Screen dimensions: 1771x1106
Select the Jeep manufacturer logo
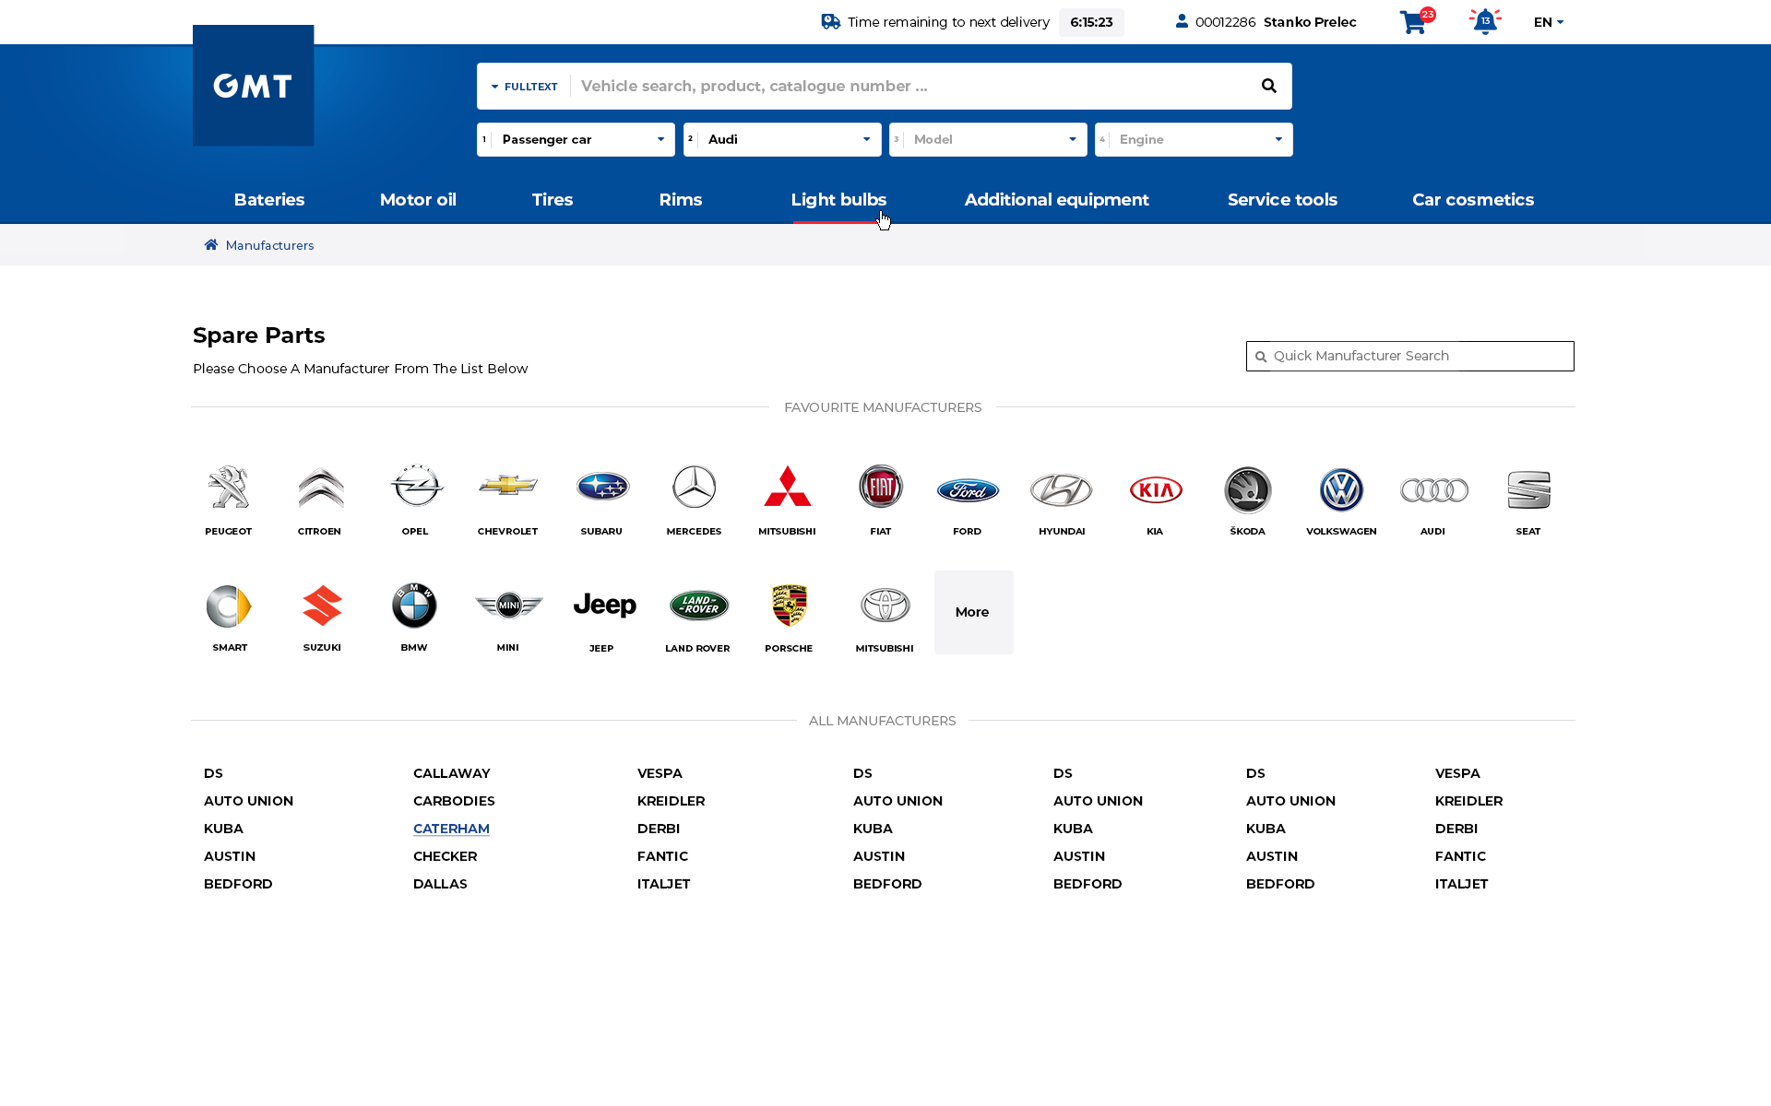click(605, 606)
